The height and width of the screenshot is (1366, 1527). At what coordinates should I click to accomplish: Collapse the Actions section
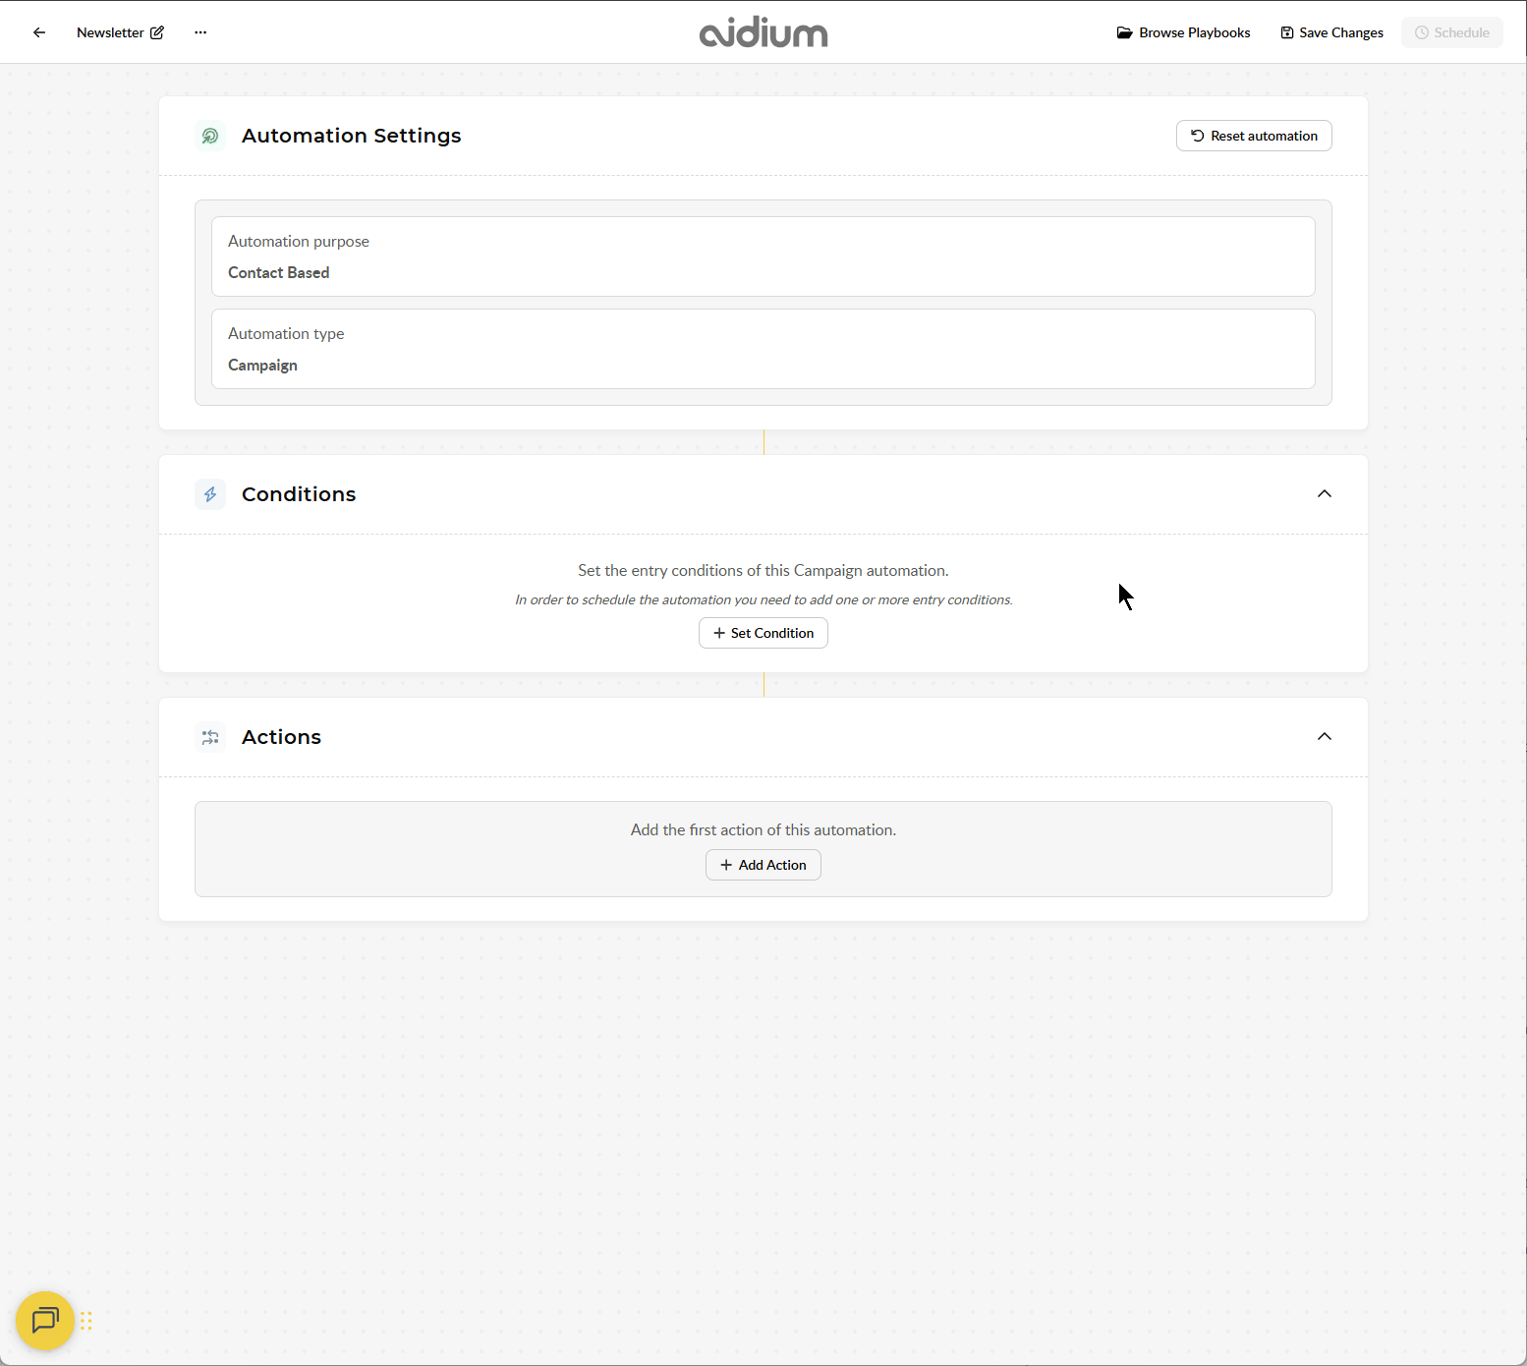(1324, 737)
